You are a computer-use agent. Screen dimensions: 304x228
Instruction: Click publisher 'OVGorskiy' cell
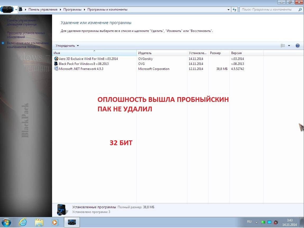coord(145,59)
